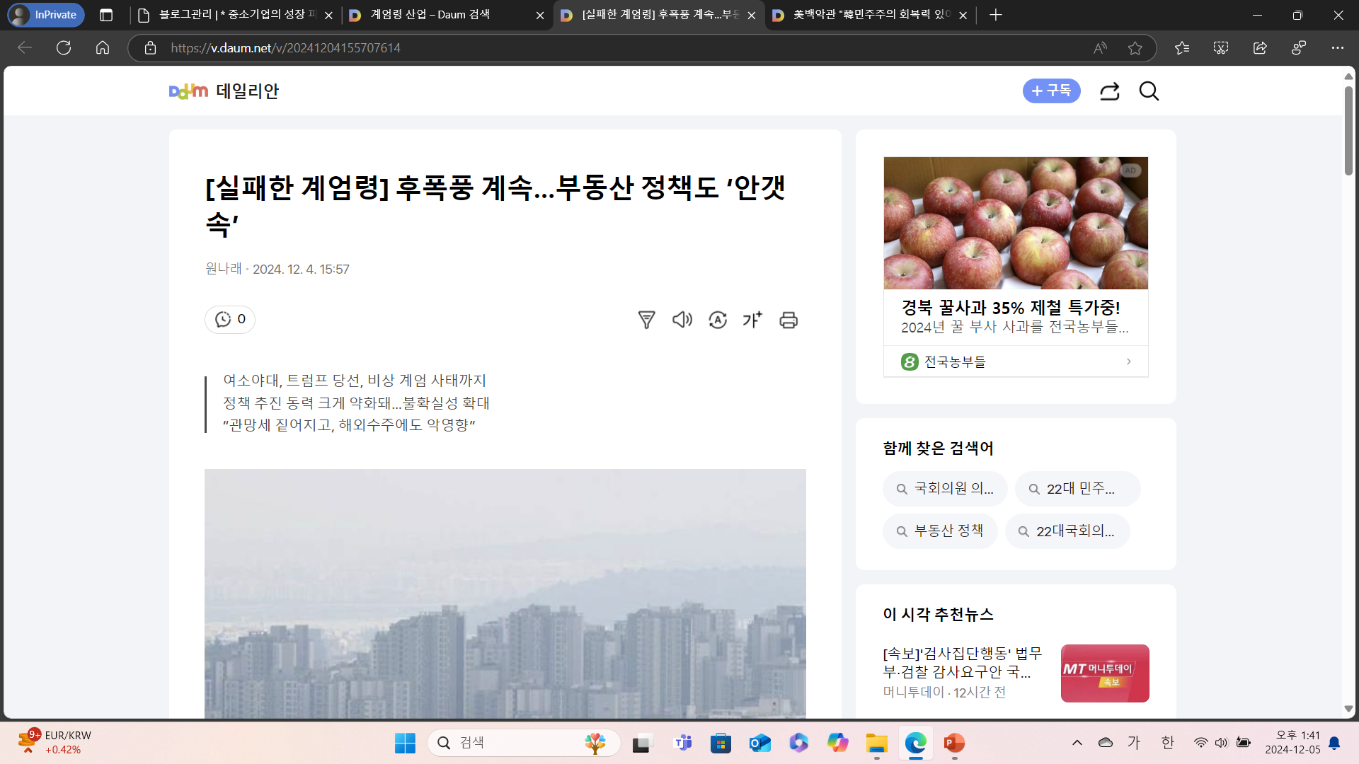Screen dimensions: 1359x764
Task: Add page to favorites star
Action: (x=1135, y=48)
